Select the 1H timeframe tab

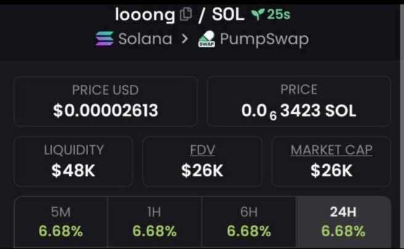point(155,222)
